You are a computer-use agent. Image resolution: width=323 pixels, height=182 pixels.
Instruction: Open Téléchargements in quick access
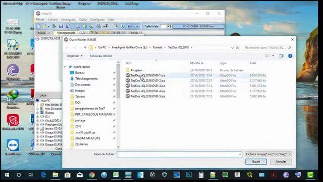pos(86,79)
